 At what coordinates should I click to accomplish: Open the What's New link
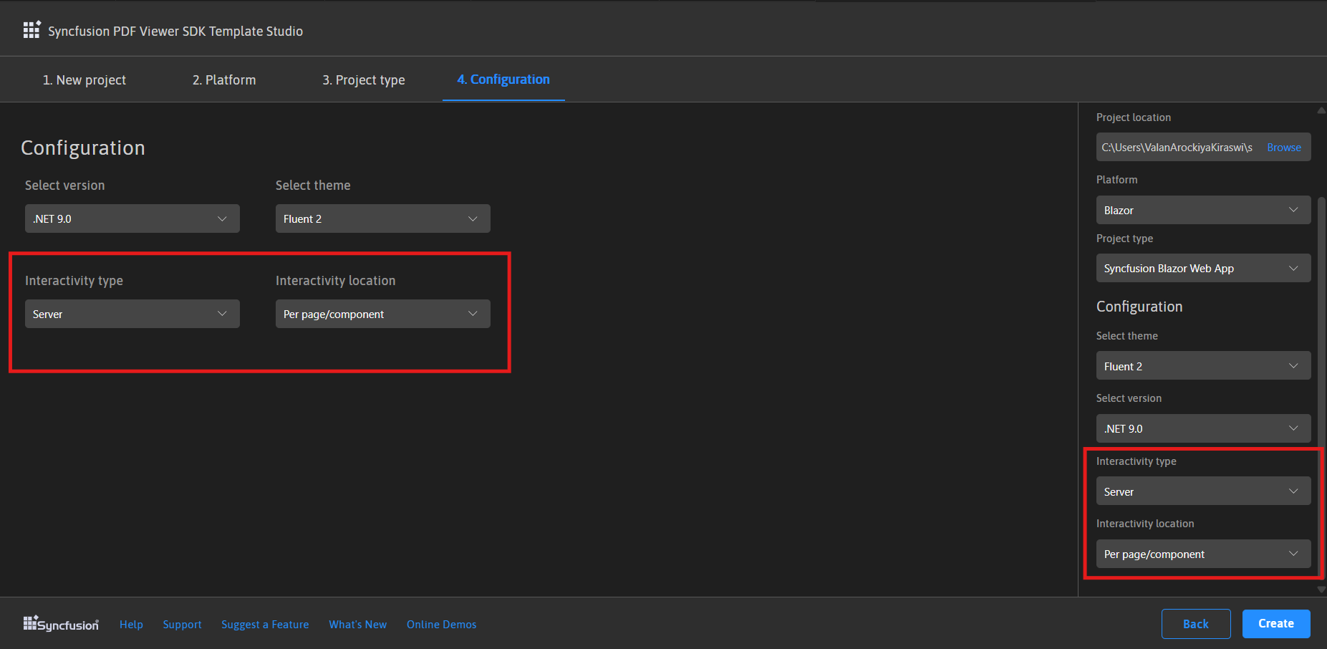(x=357, y=625)
